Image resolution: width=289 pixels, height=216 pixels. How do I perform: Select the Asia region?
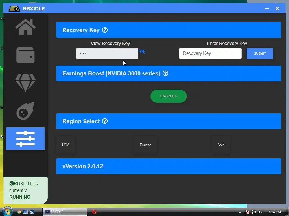221,145
